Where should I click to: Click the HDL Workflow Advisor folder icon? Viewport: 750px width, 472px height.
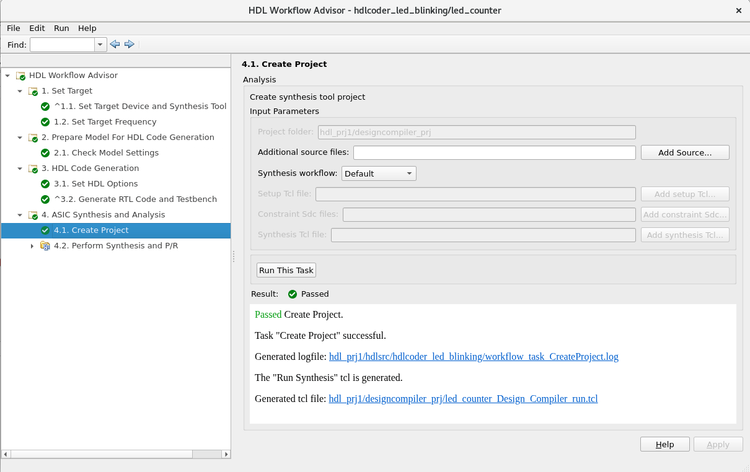pos(20,76)
